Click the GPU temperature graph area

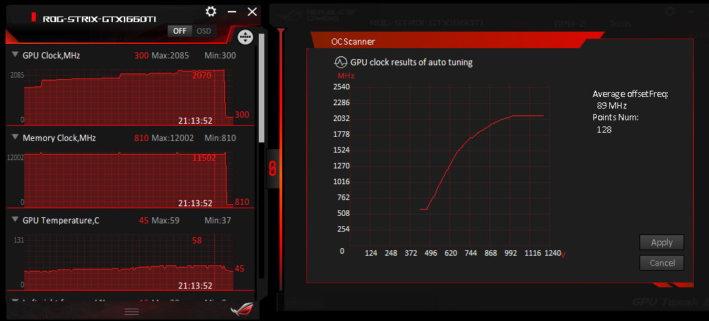pos(129,262)
